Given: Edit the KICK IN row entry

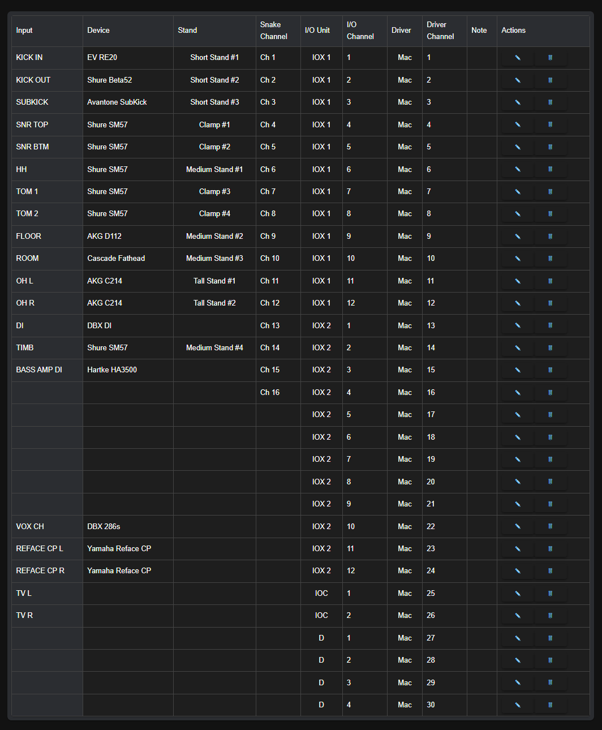Looking at the screenshot, I should [x=517, y=58].
